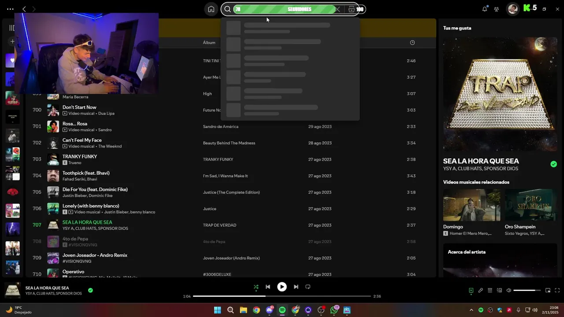Open Windows taskbar search
Image resolution: width=564 pixels, height=317 pixels.
[230, 310]
